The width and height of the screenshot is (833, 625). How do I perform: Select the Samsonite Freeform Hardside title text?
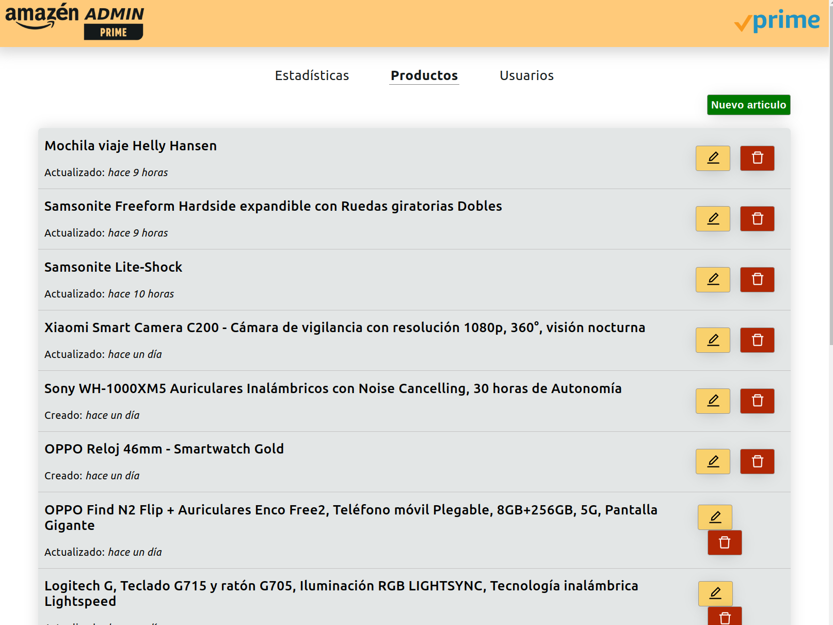273,206
